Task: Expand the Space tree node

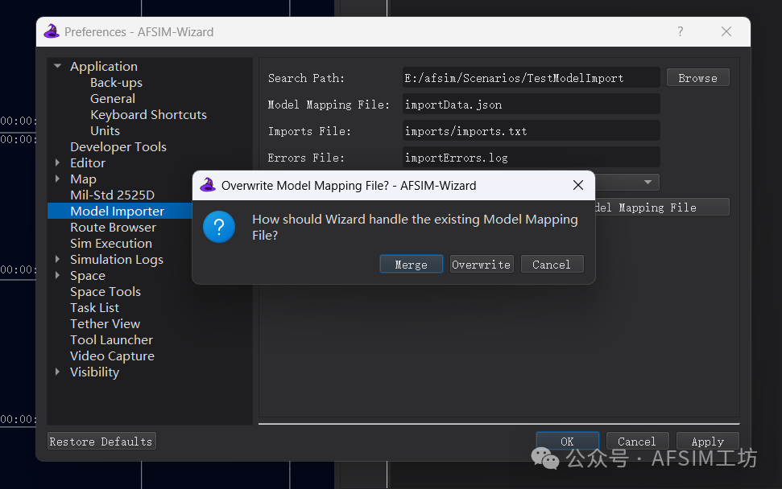Action: pyautogui.click(x=58, y=275)
